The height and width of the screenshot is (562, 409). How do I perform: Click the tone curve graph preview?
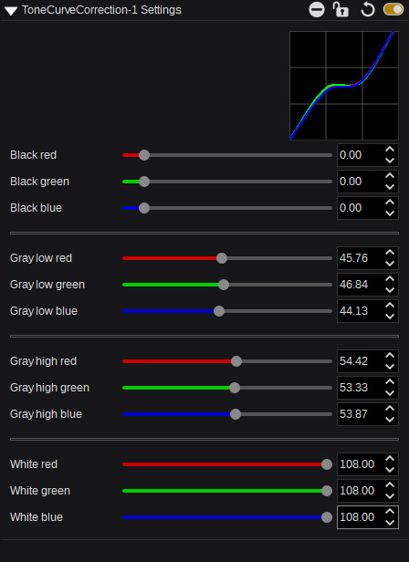(x=343, y=86)
